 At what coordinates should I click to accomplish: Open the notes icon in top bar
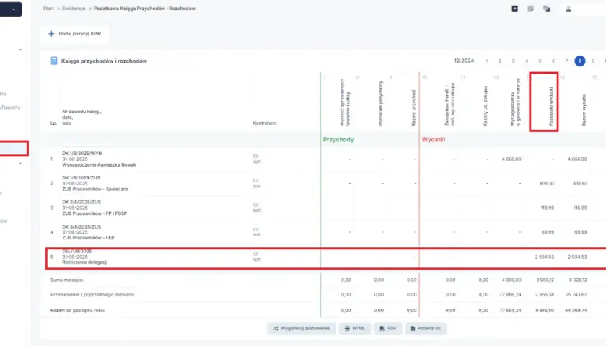530,9
